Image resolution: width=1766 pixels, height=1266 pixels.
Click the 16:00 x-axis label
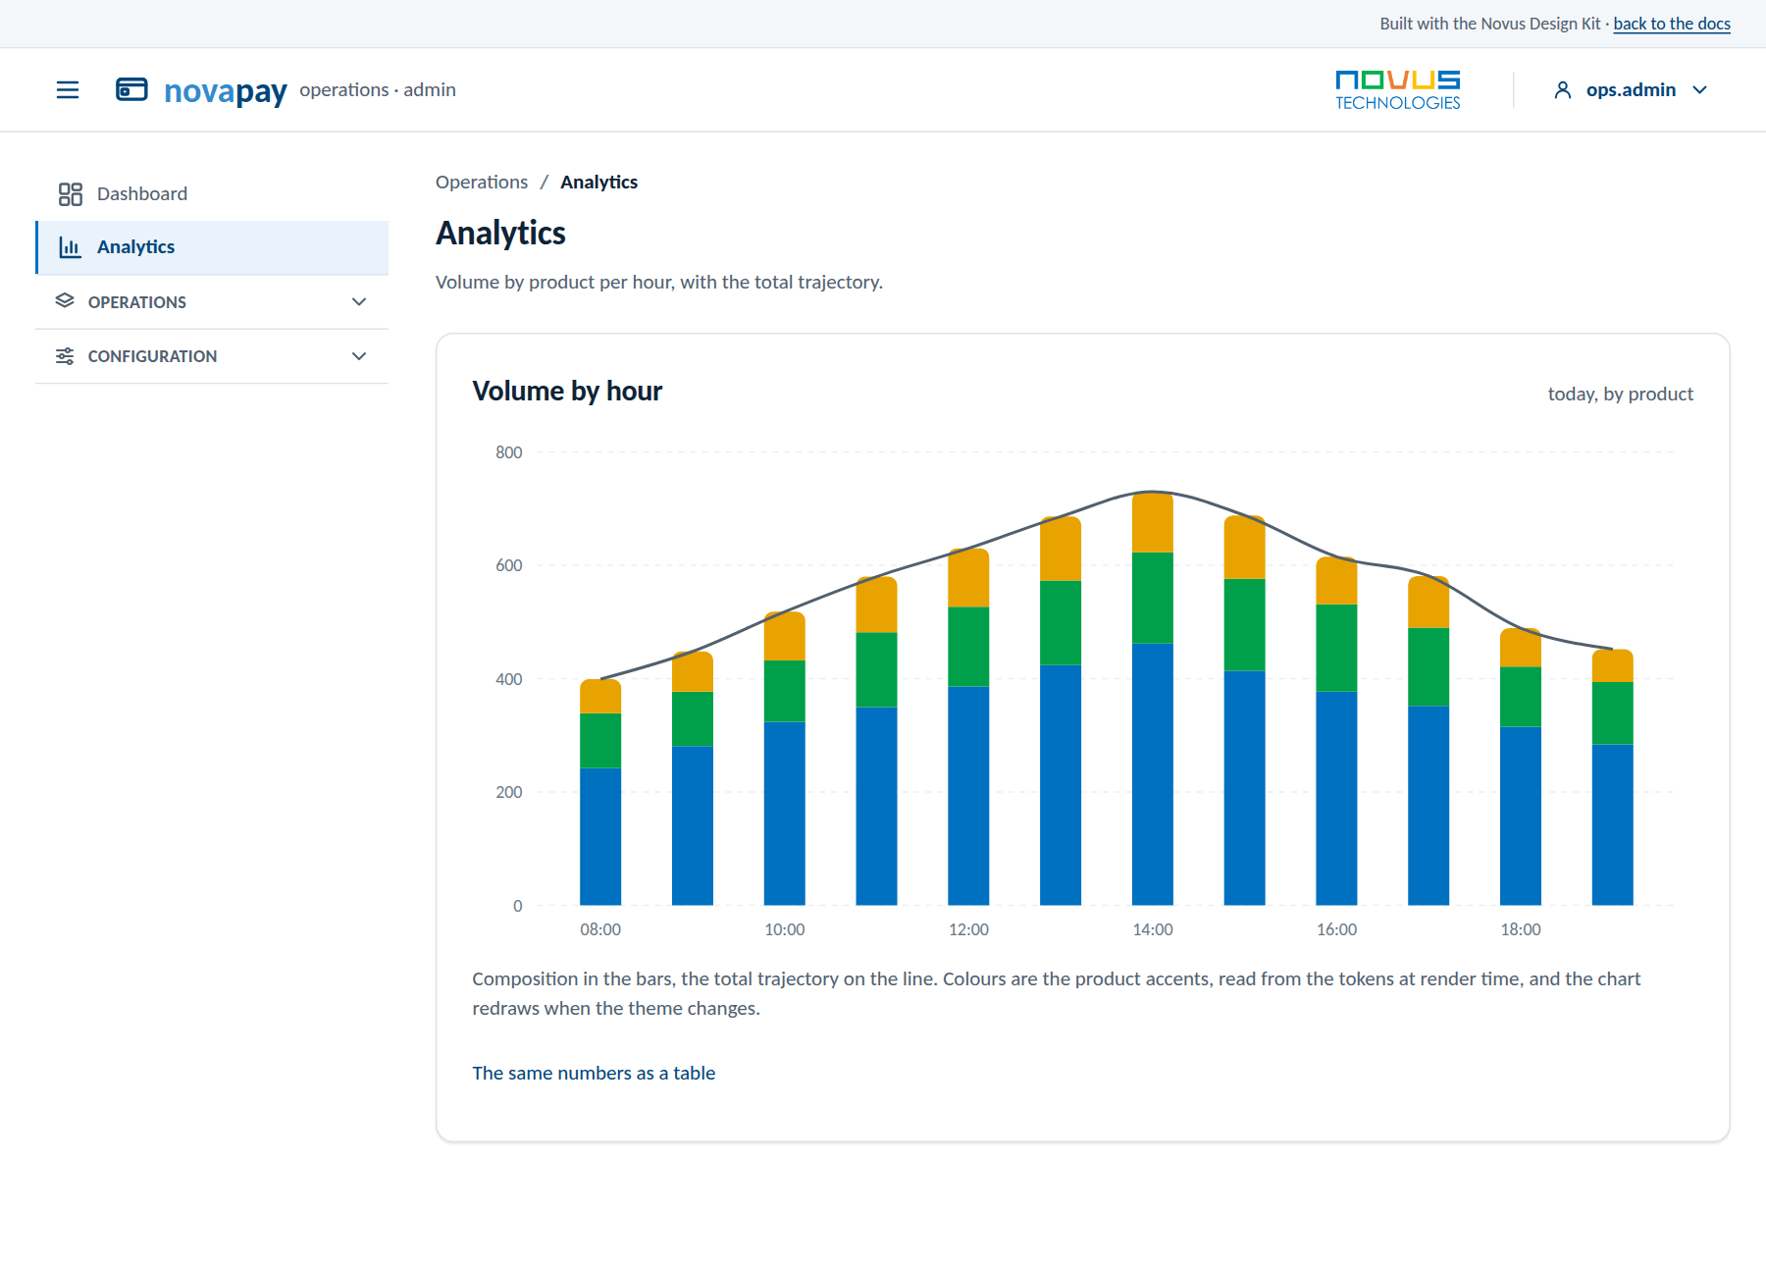point(1337,929)
